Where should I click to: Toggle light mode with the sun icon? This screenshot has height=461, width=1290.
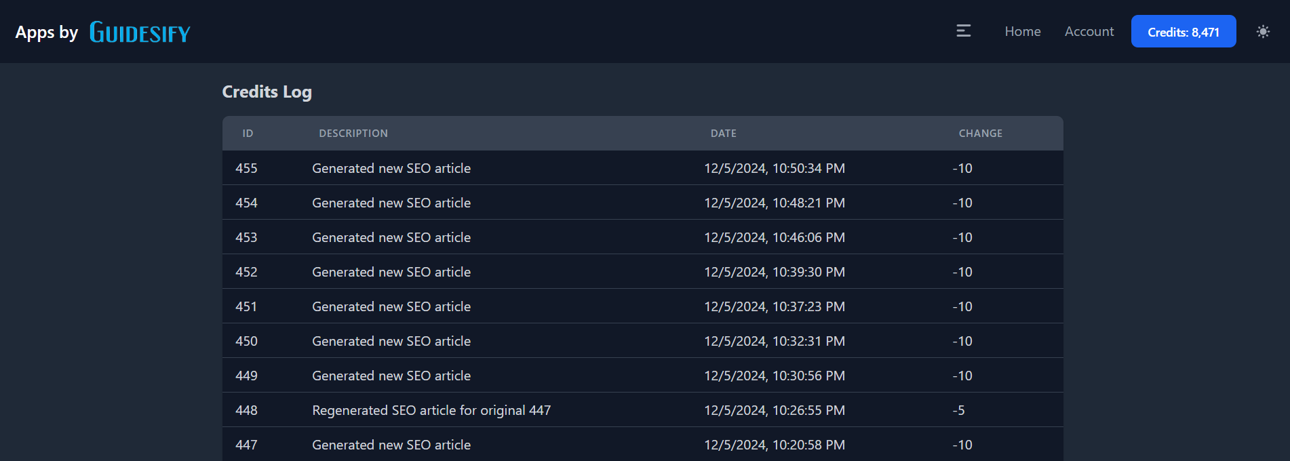[x=1263, y=31]
